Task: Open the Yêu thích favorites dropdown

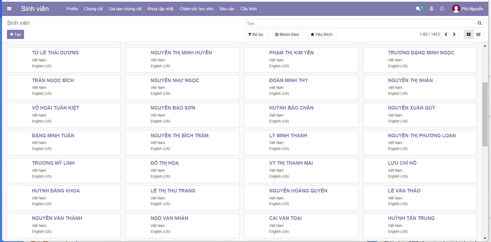Action: tap(322, 34)
